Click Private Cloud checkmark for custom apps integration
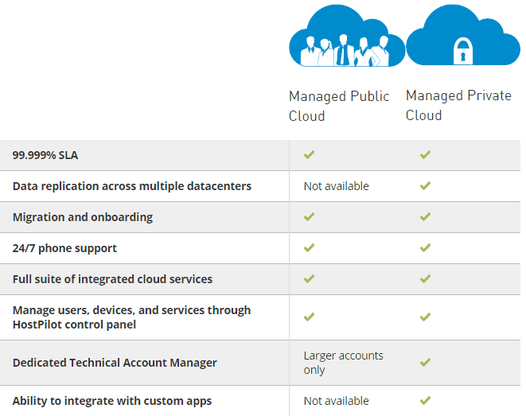The width and height of the screenshot is (526, 416). click(x=425, y=401)
